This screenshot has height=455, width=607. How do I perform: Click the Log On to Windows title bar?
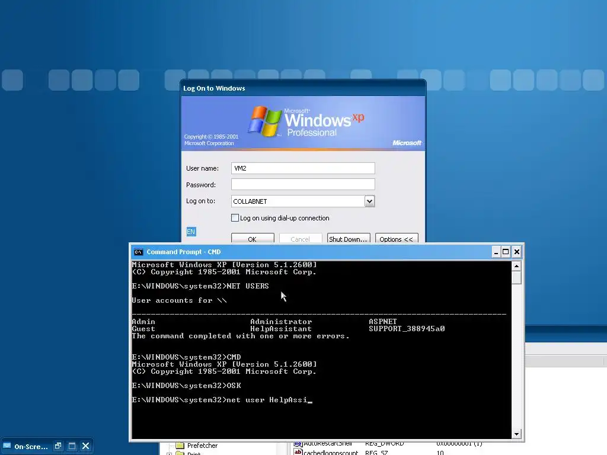pyautogui.click(x=303, y=88)
